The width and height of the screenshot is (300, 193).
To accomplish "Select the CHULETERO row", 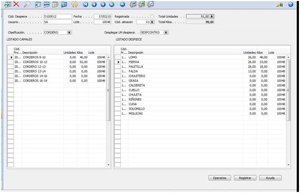I will [x=200, y=76].
